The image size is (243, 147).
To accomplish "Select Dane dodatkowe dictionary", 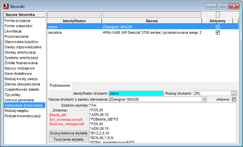I will (18, 73).
